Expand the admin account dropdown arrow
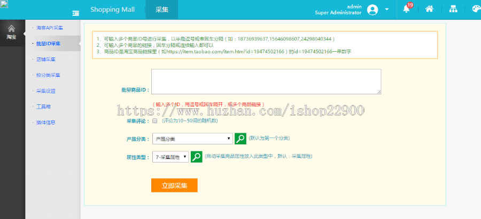This screenshot has width=481, height=219. pos(386,10)
